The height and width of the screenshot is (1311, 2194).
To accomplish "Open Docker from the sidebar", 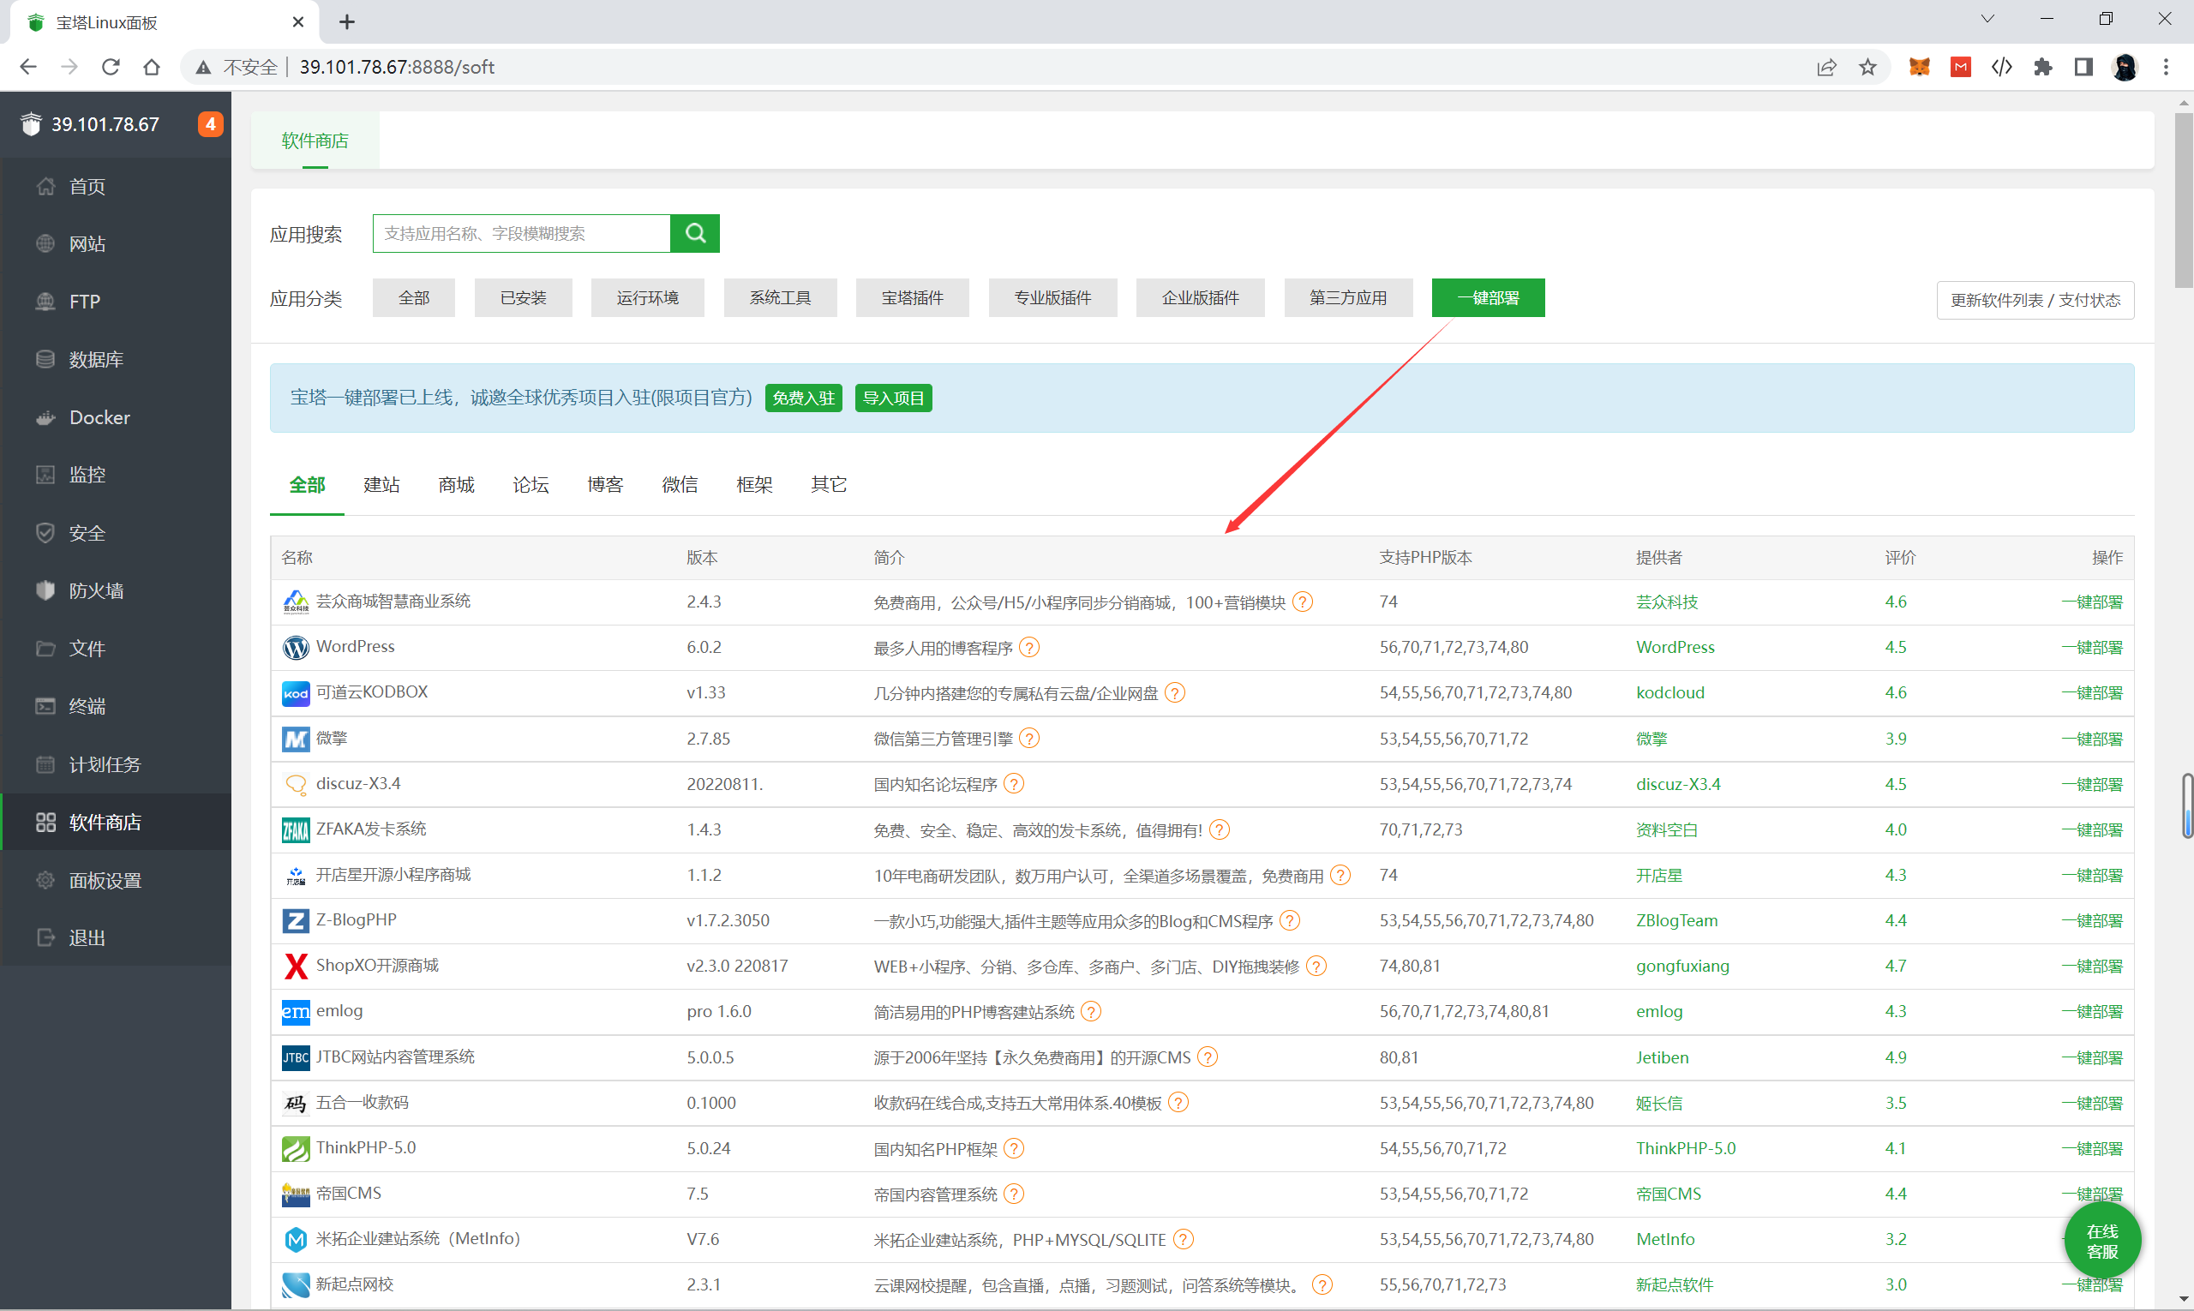I will click(99, 418).
